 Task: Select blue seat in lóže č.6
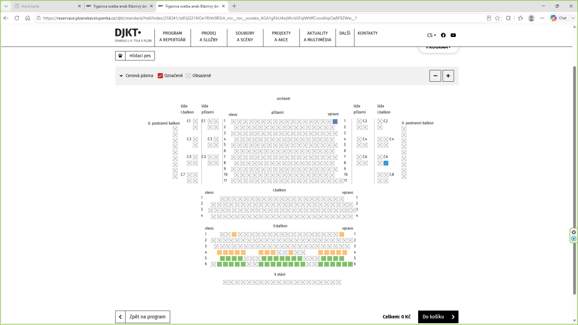(x=386, y=163)
